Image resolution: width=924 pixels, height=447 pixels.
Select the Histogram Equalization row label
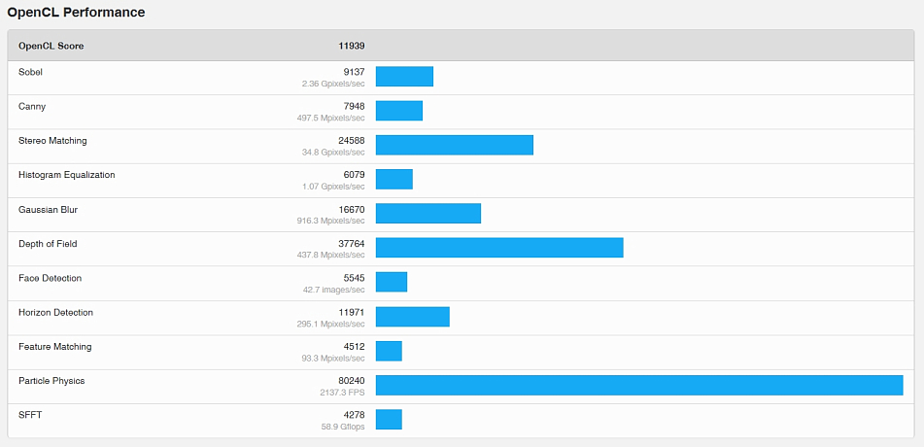coord(67,175)
